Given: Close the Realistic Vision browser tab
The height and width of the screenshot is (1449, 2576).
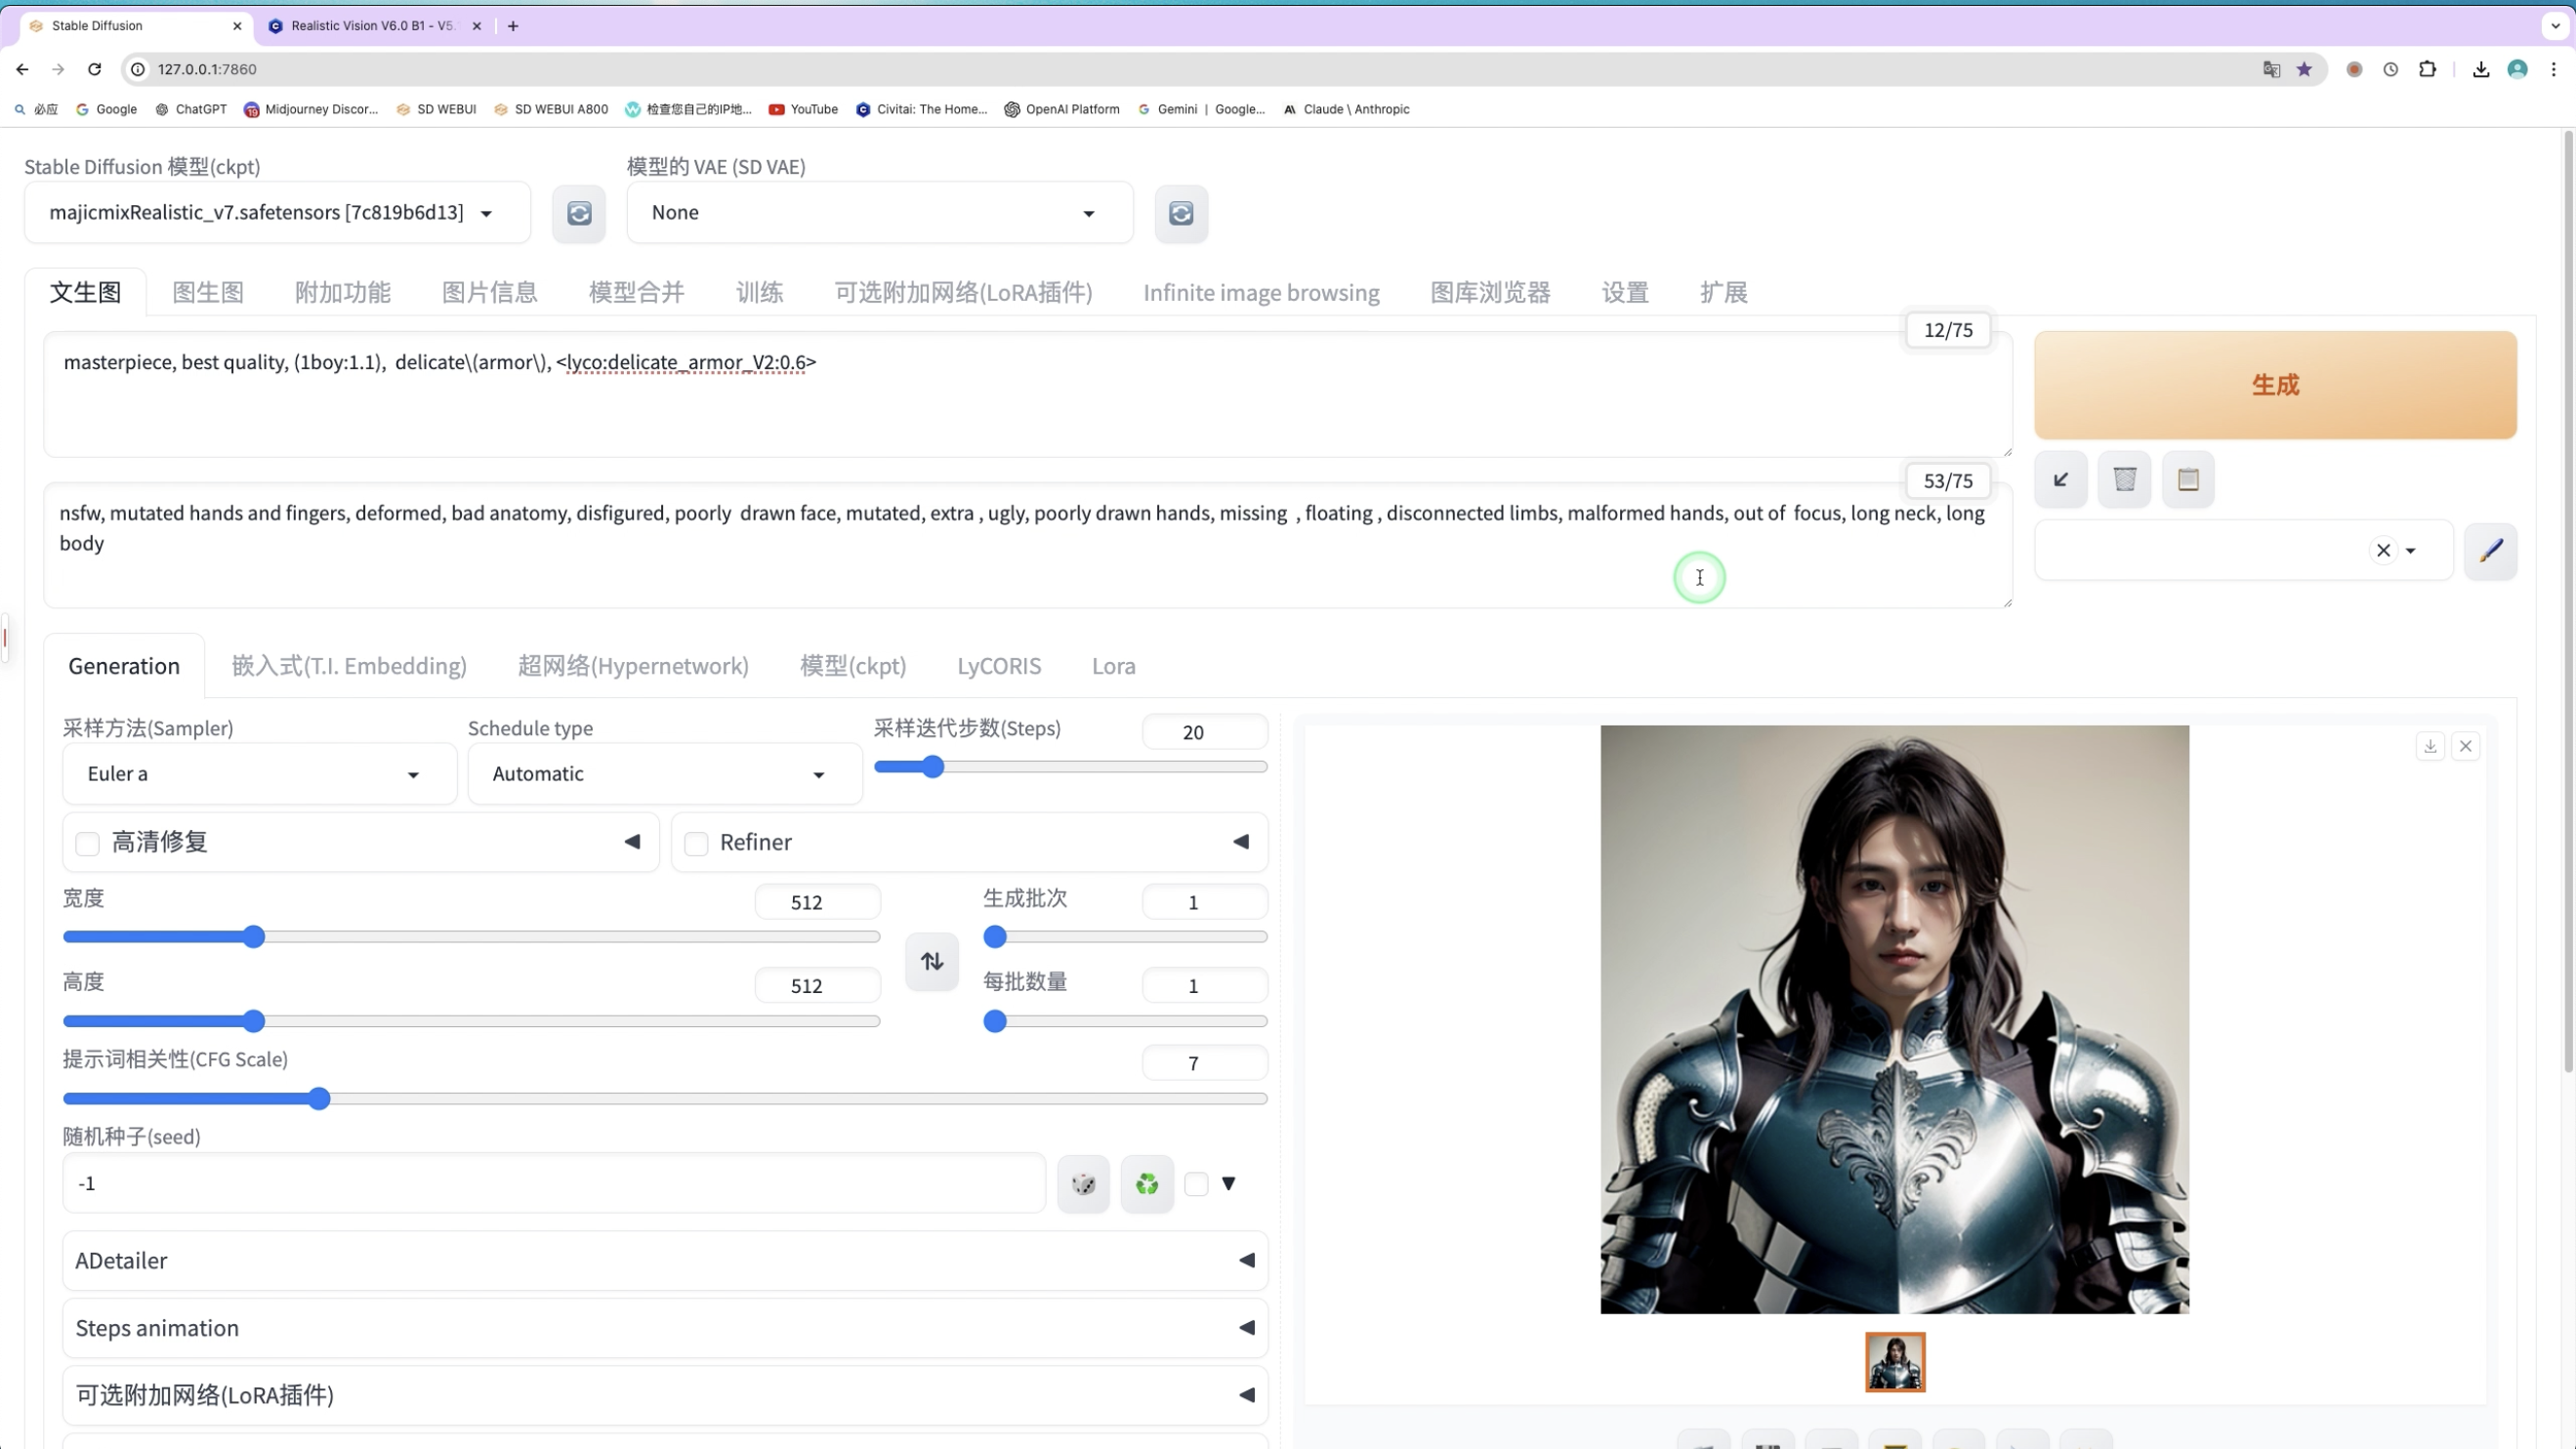Looking at the screenshot, I should tap(477, 26).
